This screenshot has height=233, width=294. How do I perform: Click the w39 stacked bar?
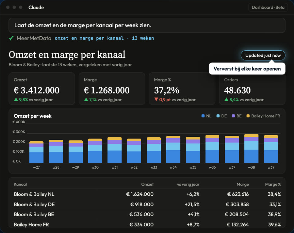(x=271, y=149)
